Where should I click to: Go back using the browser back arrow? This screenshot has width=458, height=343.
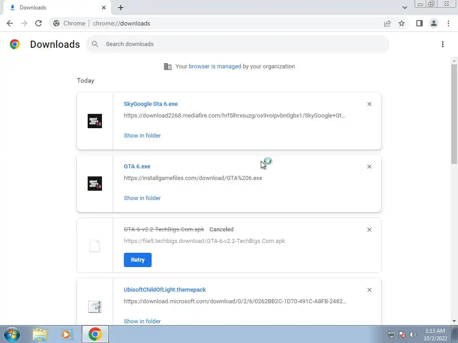[x=10, y=23]
